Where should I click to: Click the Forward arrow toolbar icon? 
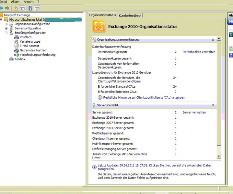(x=7, y=8)
